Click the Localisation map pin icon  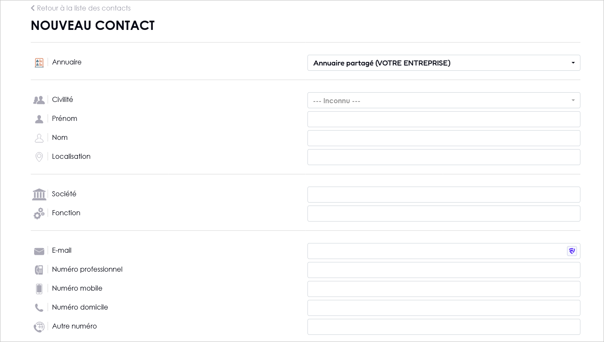coord(39,157)
